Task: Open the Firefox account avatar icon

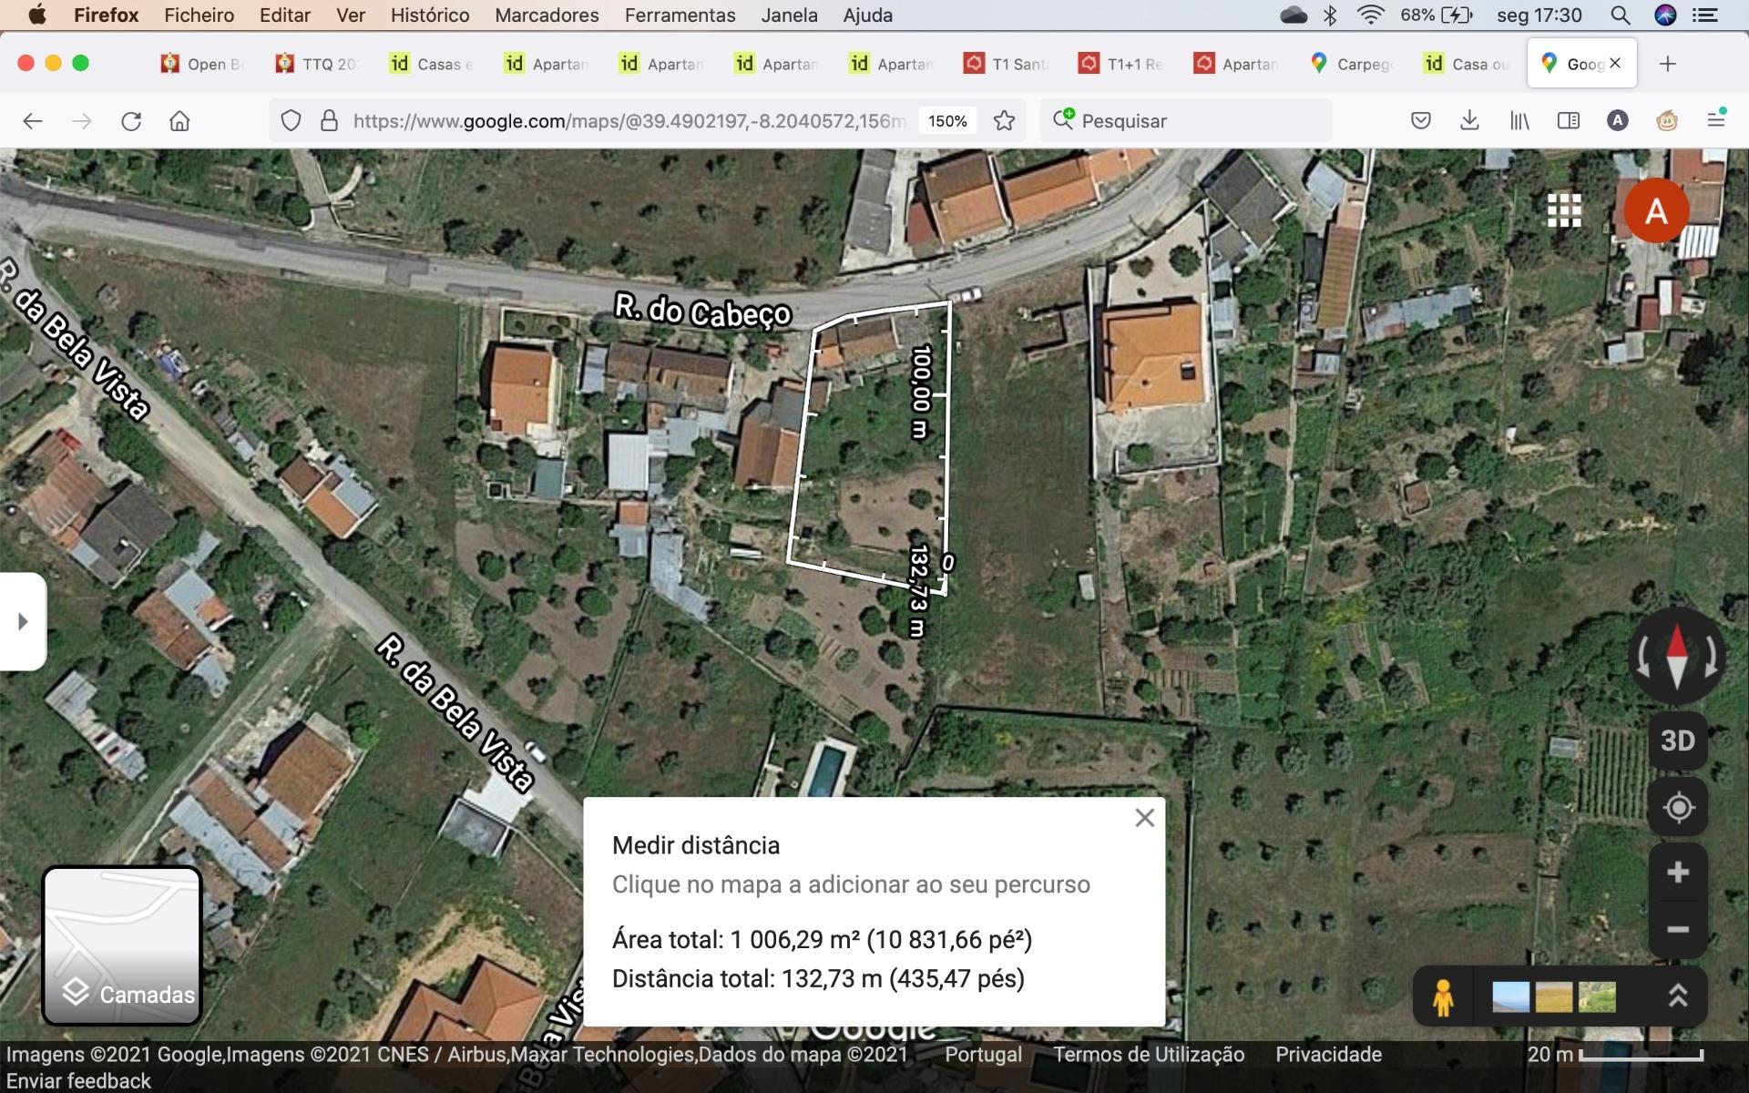Action: pyautogui.click(x=1617, y=120)
